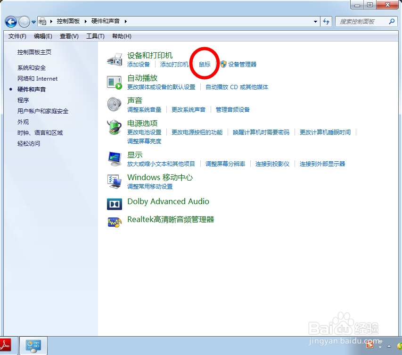
Task: Click the Devices and Printers icon
Action: [115, 59]
